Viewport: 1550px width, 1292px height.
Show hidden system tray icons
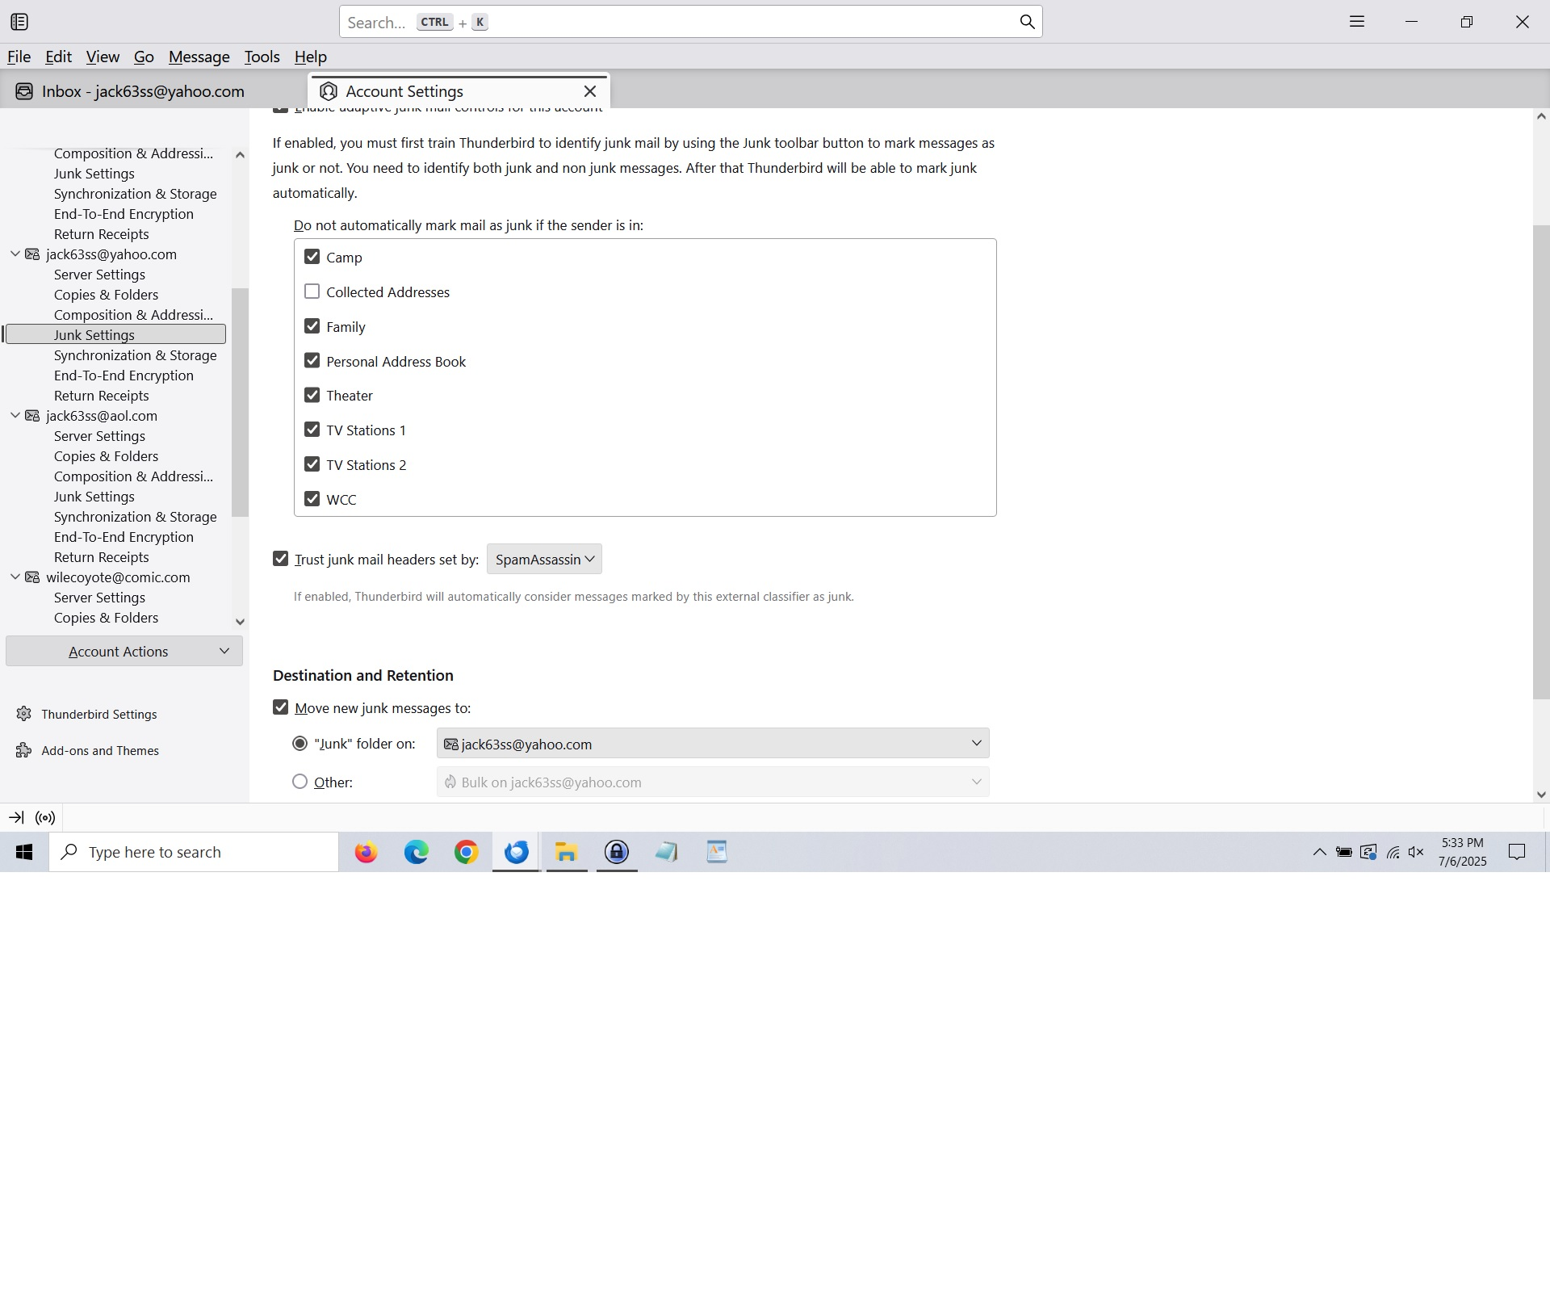pos(1320,852)
